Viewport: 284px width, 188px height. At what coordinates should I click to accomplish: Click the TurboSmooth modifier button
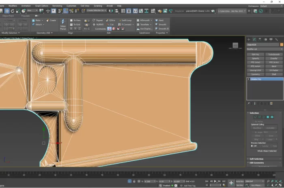click(x=273, y=54)
